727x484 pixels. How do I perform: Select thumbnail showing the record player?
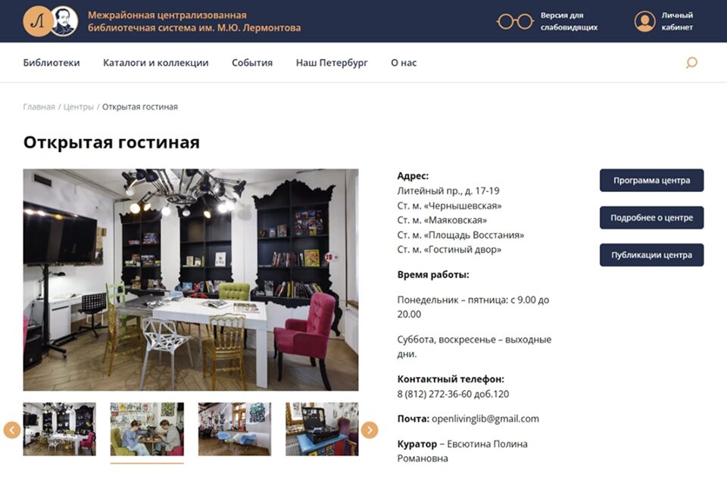[322, 429]
